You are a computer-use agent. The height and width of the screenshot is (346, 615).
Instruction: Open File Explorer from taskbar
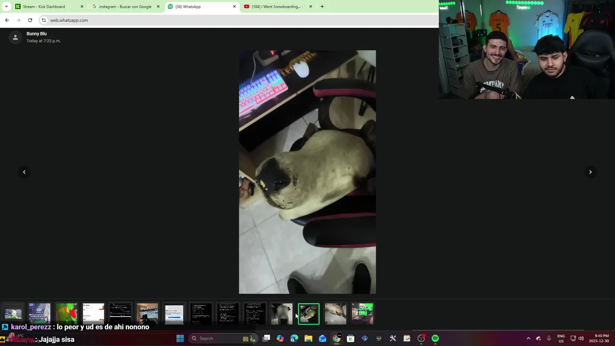(x=308, y=338)
